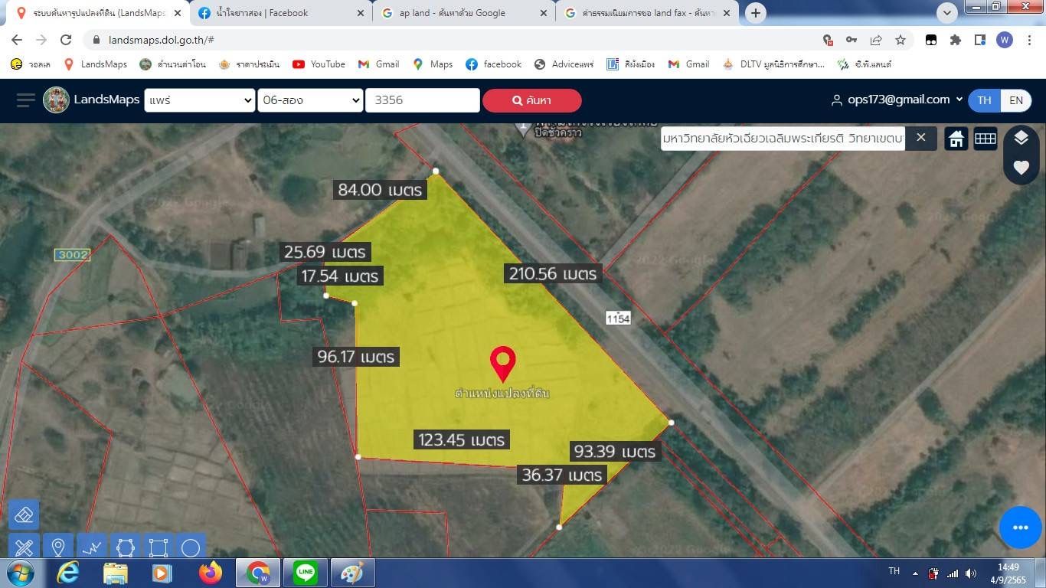The height and width of the screenshot is (588, 1046).
Task: Select the polyline drawing tool
Action: pyautogui.click(x=91, y=547)
